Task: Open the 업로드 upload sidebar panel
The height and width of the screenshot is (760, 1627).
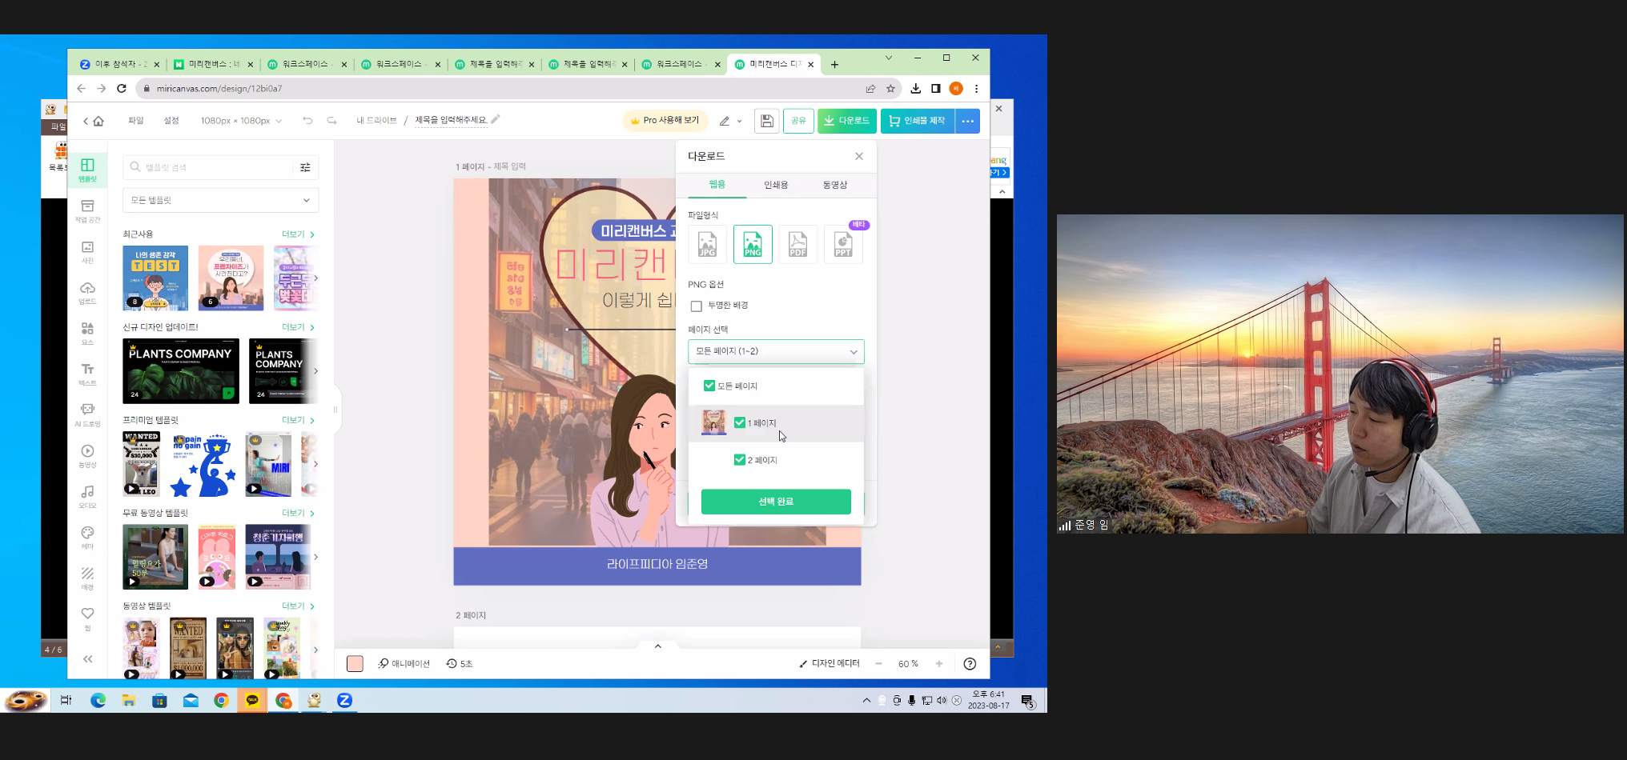Action: (87, 293)
